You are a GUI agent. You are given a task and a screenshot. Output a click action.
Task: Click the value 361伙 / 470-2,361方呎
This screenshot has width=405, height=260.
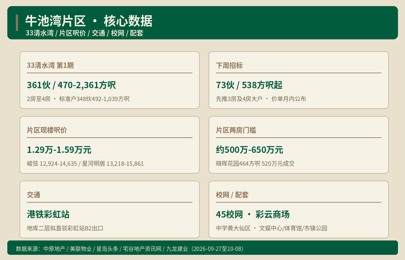click(71, 85)
